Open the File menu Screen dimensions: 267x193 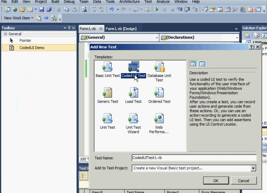[4, 2]
